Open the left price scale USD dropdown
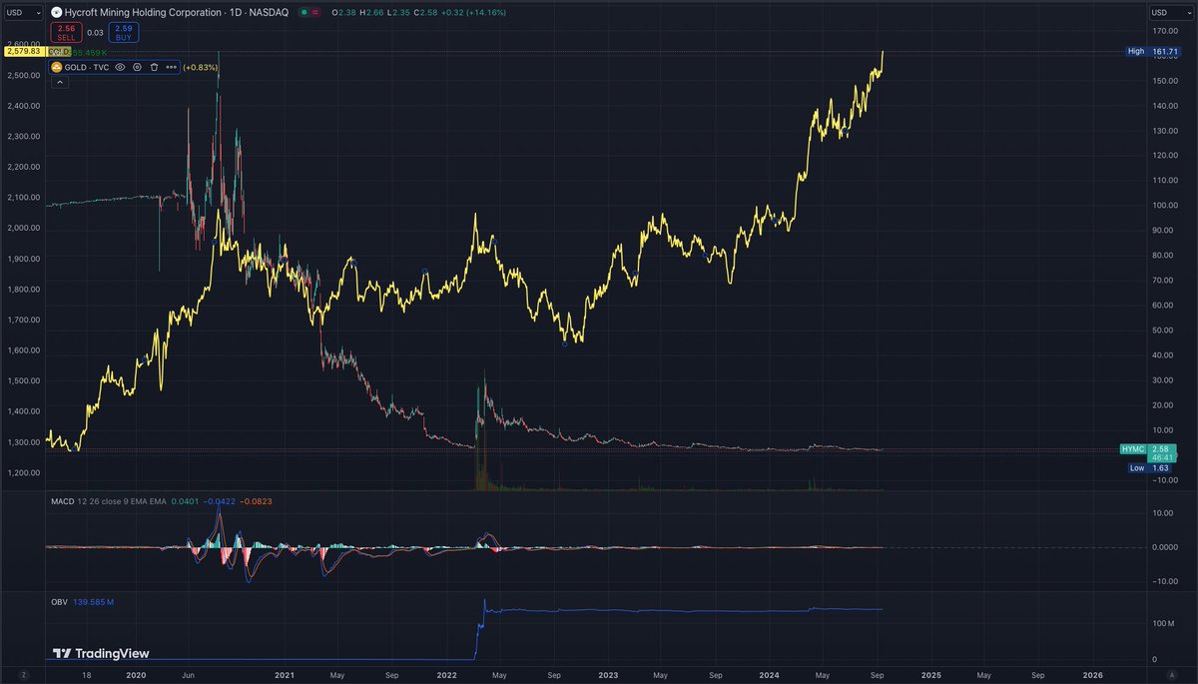1198x684 pixels. point(24,13)
